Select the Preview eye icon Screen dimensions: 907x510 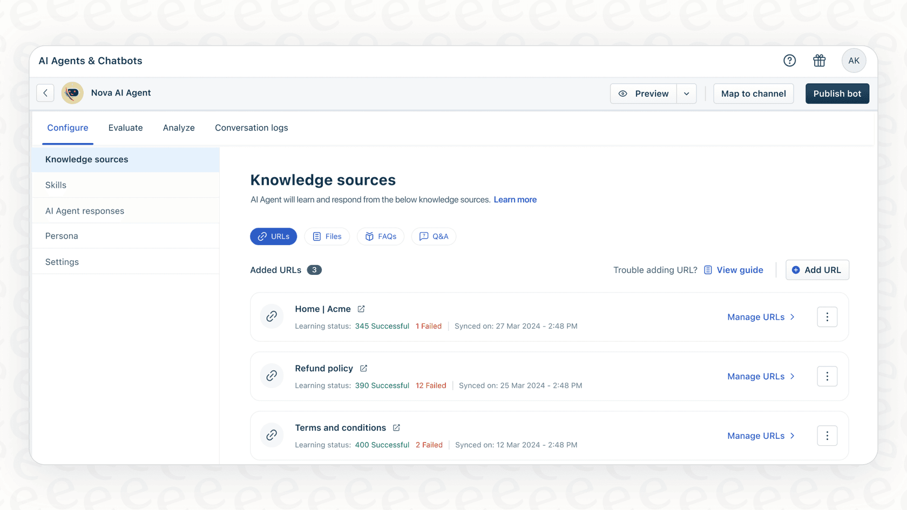click(624, 93)
